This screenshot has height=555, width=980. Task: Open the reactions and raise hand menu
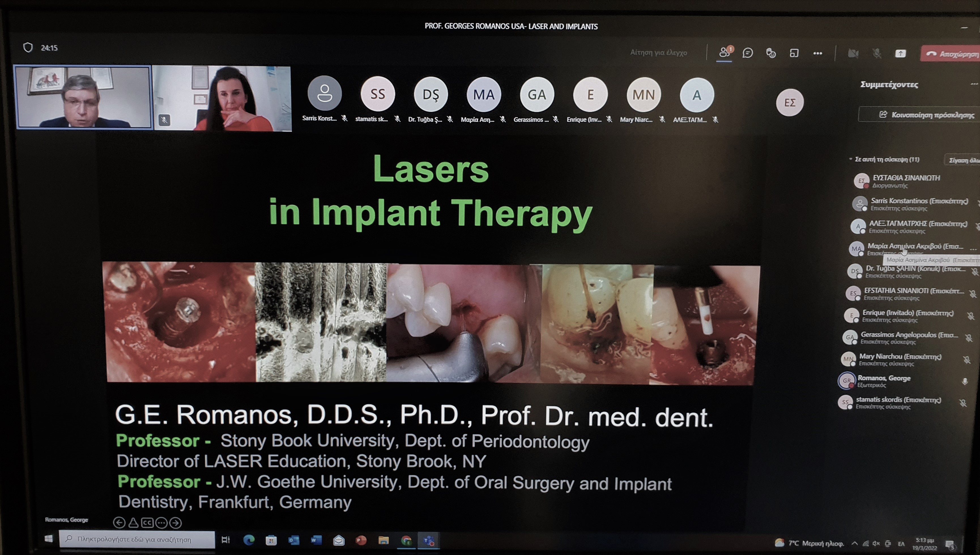[x=771, y=53]
